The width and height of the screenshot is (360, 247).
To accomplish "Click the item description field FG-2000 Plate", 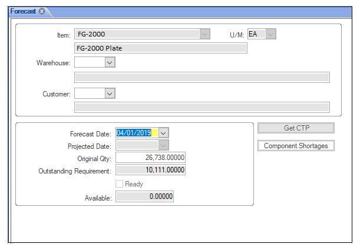I will coord(161,48).
